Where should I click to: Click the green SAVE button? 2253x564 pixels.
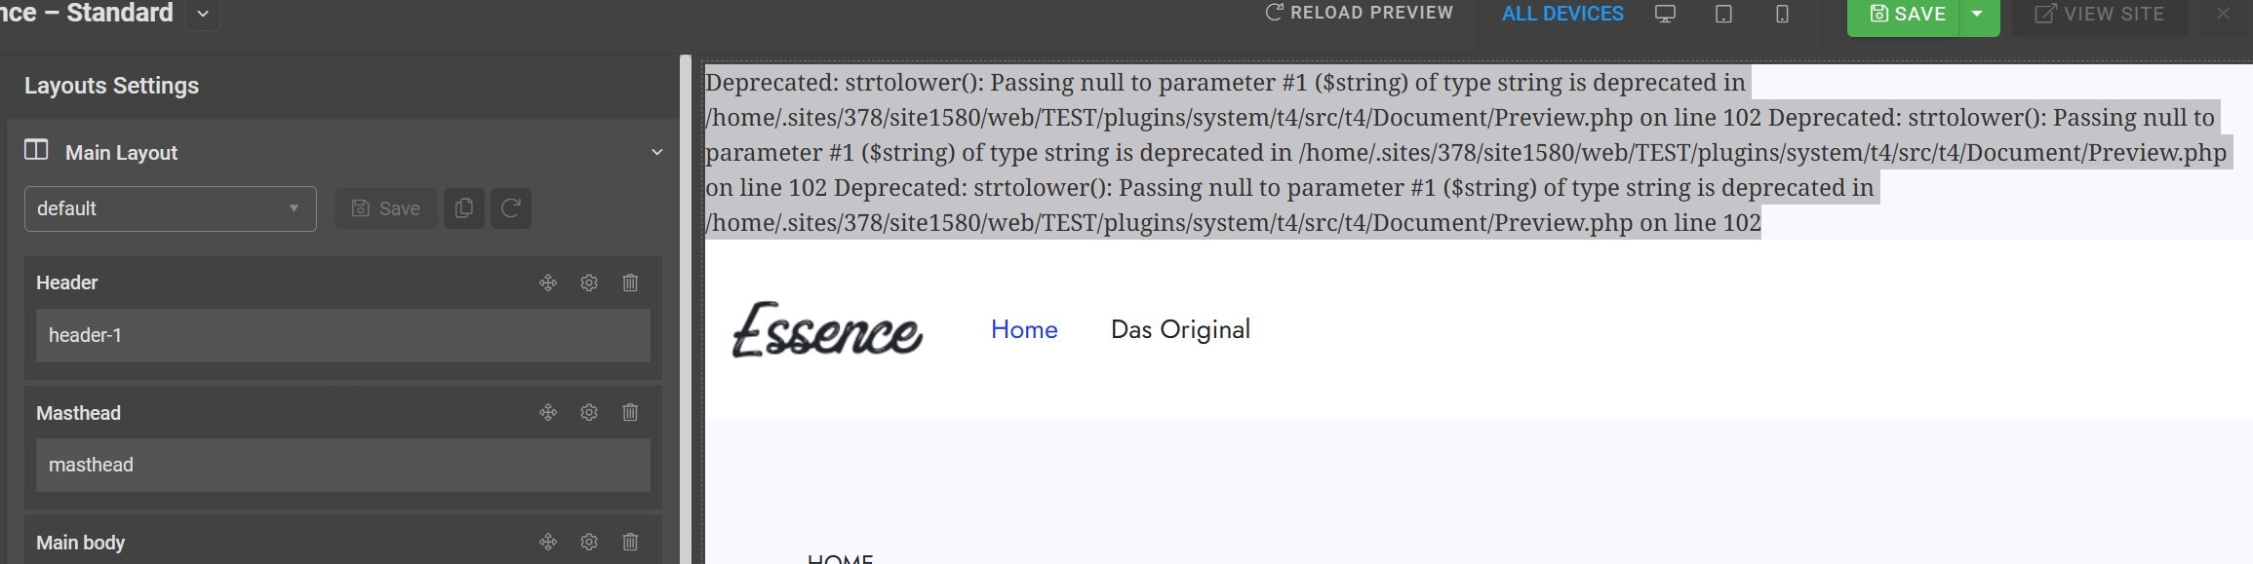pos(1903,14)
